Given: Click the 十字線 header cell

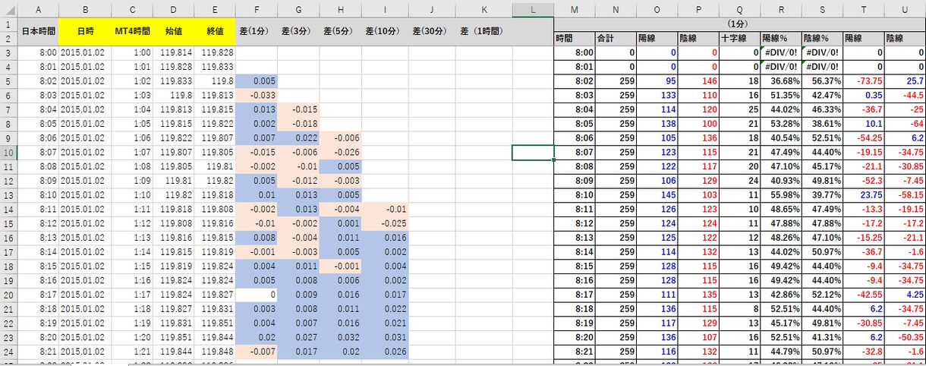Looking at the screenshot, I should pyautogui.click(x=739, y=38).
